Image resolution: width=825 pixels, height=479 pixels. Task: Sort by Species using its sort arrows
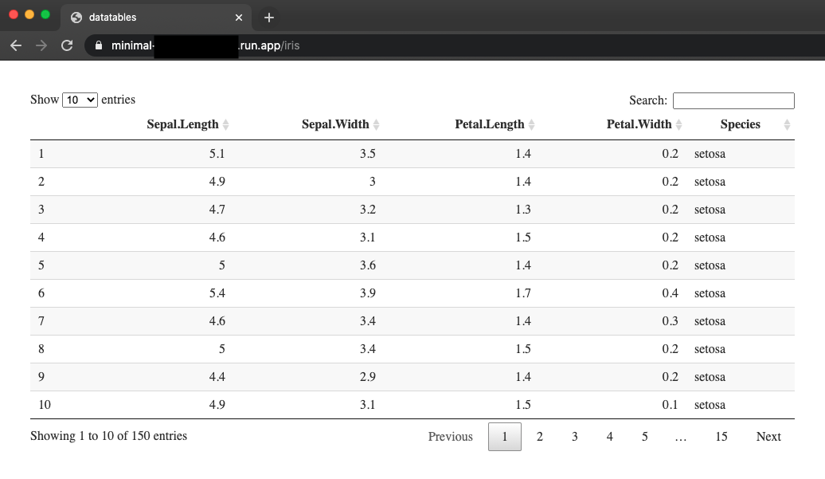(x=787, y=125)
